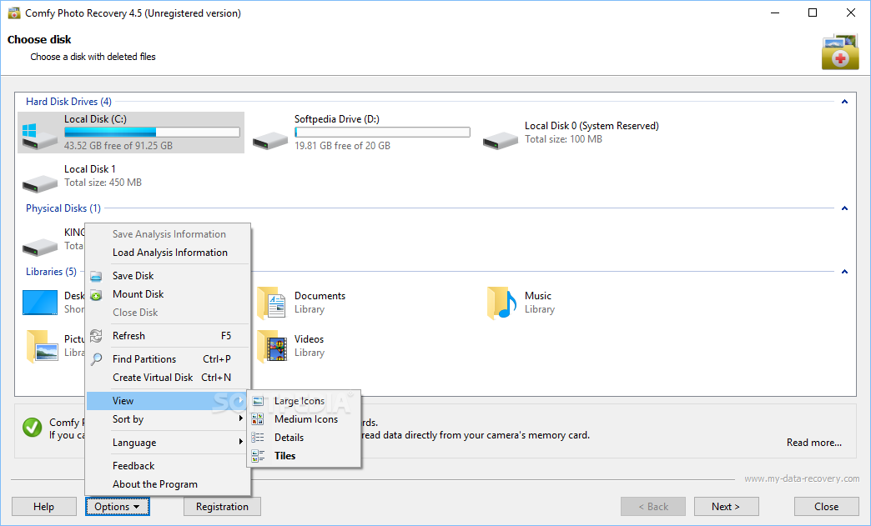Collapse the Physical Disks group

[844, 208]
